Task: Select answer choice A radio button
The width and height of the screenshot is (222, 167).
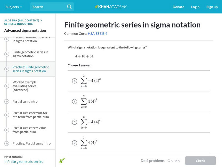Action: [x=74, y=81]
